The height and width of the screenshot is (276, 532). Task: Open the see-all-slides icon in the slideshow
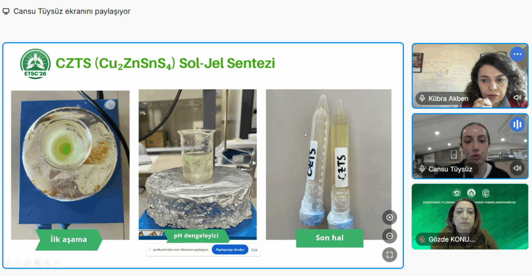tap(37, 263)
